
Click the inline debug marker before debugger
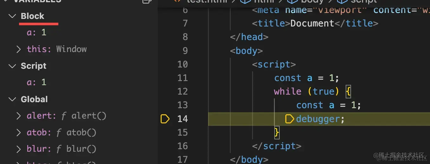coord(290,119)
